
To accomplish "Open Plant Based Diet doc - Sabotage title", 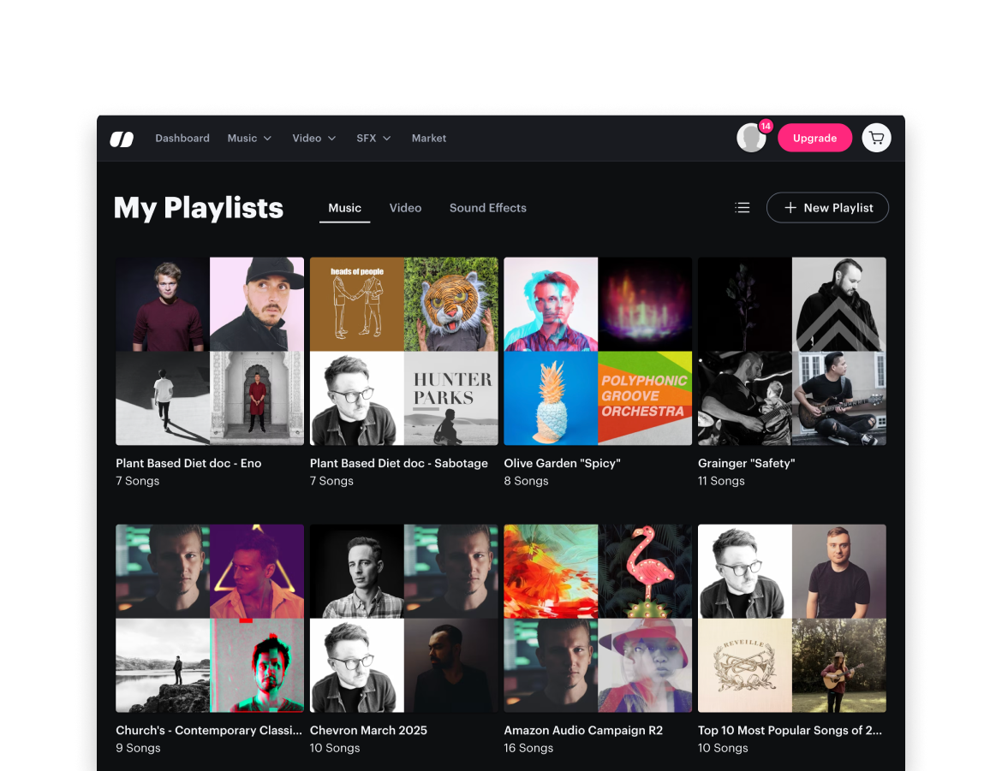I will 399,463.
